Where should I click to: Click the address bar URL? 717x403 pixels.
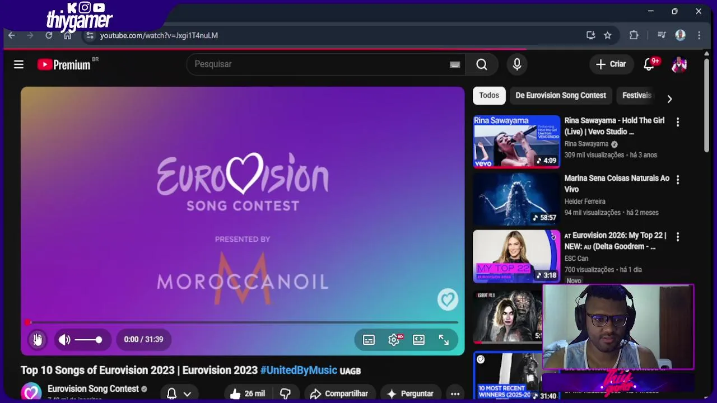(159, 35)
